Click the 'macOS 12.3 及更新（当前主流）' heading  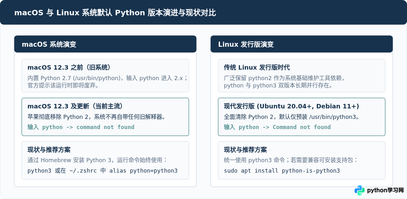coord(75,106)
